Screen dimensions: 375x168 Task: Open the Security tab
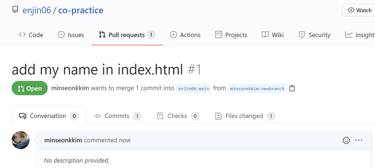click(x=315, y=35)
